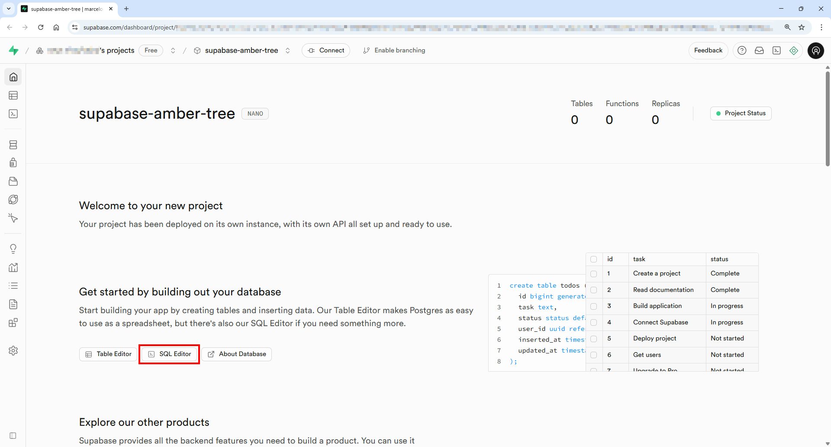Open Project Settings gear icon
831x447 pixels.
point(13,350)
